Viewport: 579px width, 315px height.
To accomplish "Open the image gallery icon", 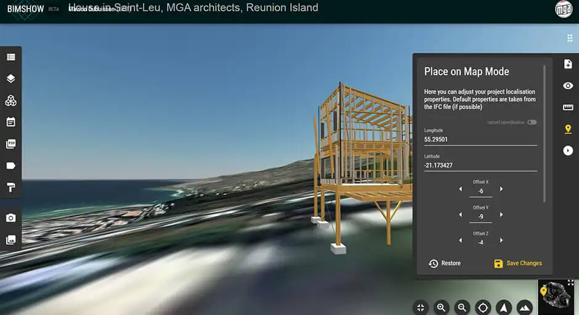I will pyautogui.click(x=10, y=240).
